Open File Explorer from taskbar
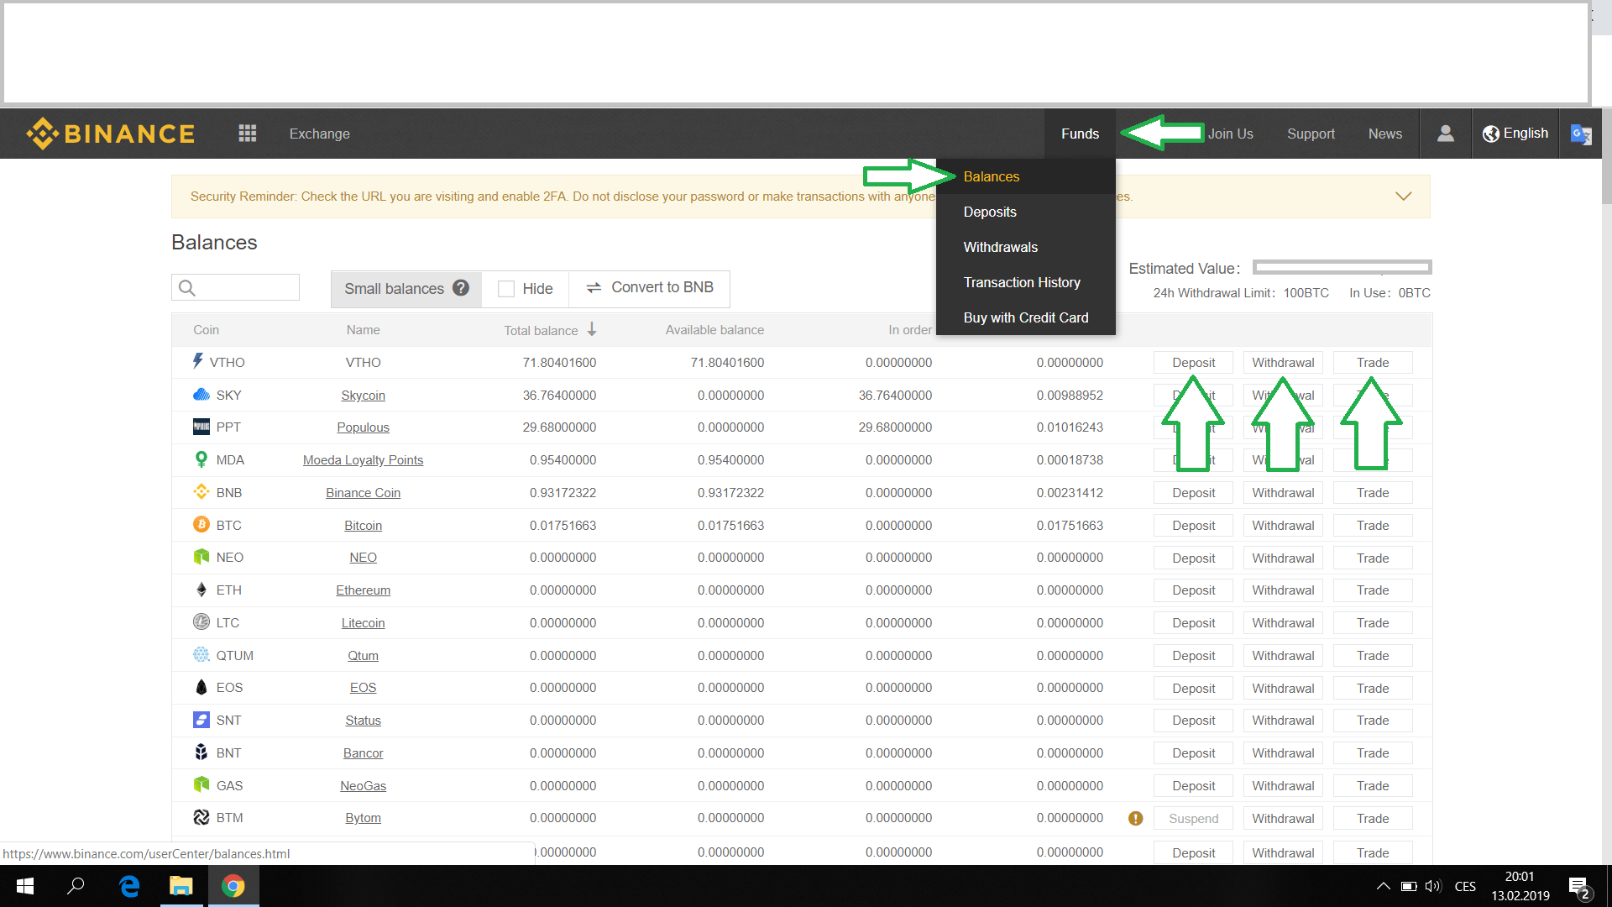 click(x=181, y=886)
